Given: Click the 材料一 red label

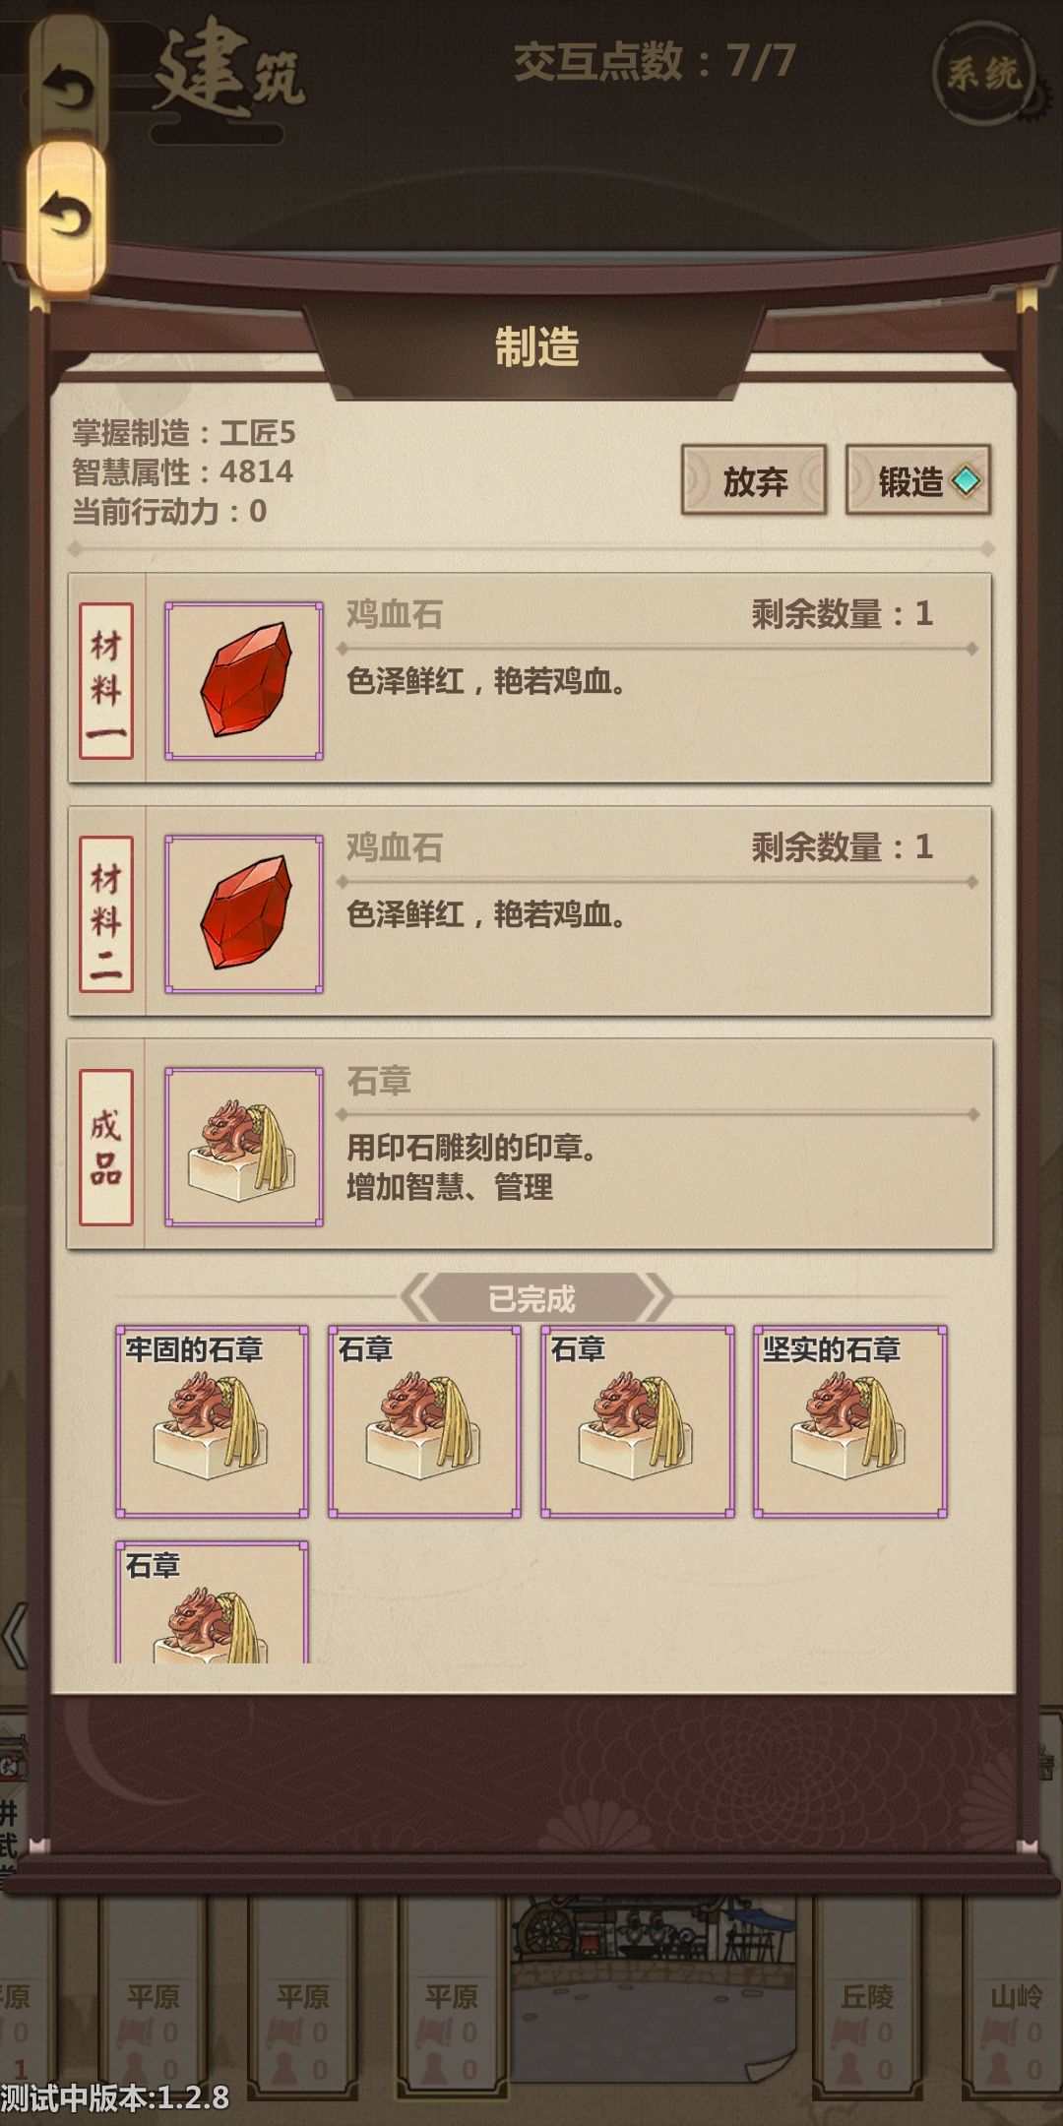Looking at the screenshot, I should 106,681.
